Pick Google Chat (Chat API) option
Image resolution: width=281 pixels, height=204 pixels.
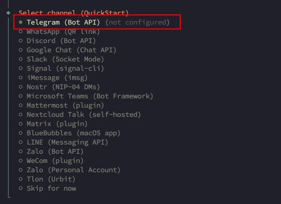[x=71, y=50]
